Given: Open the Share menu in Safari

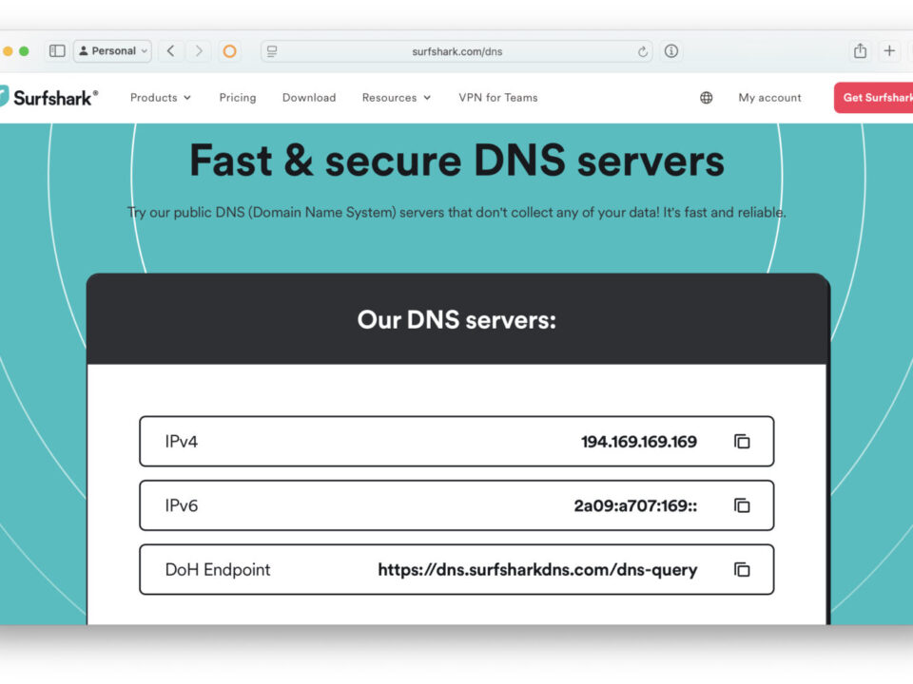Looking at the screenshot, I should pos(860,51).
